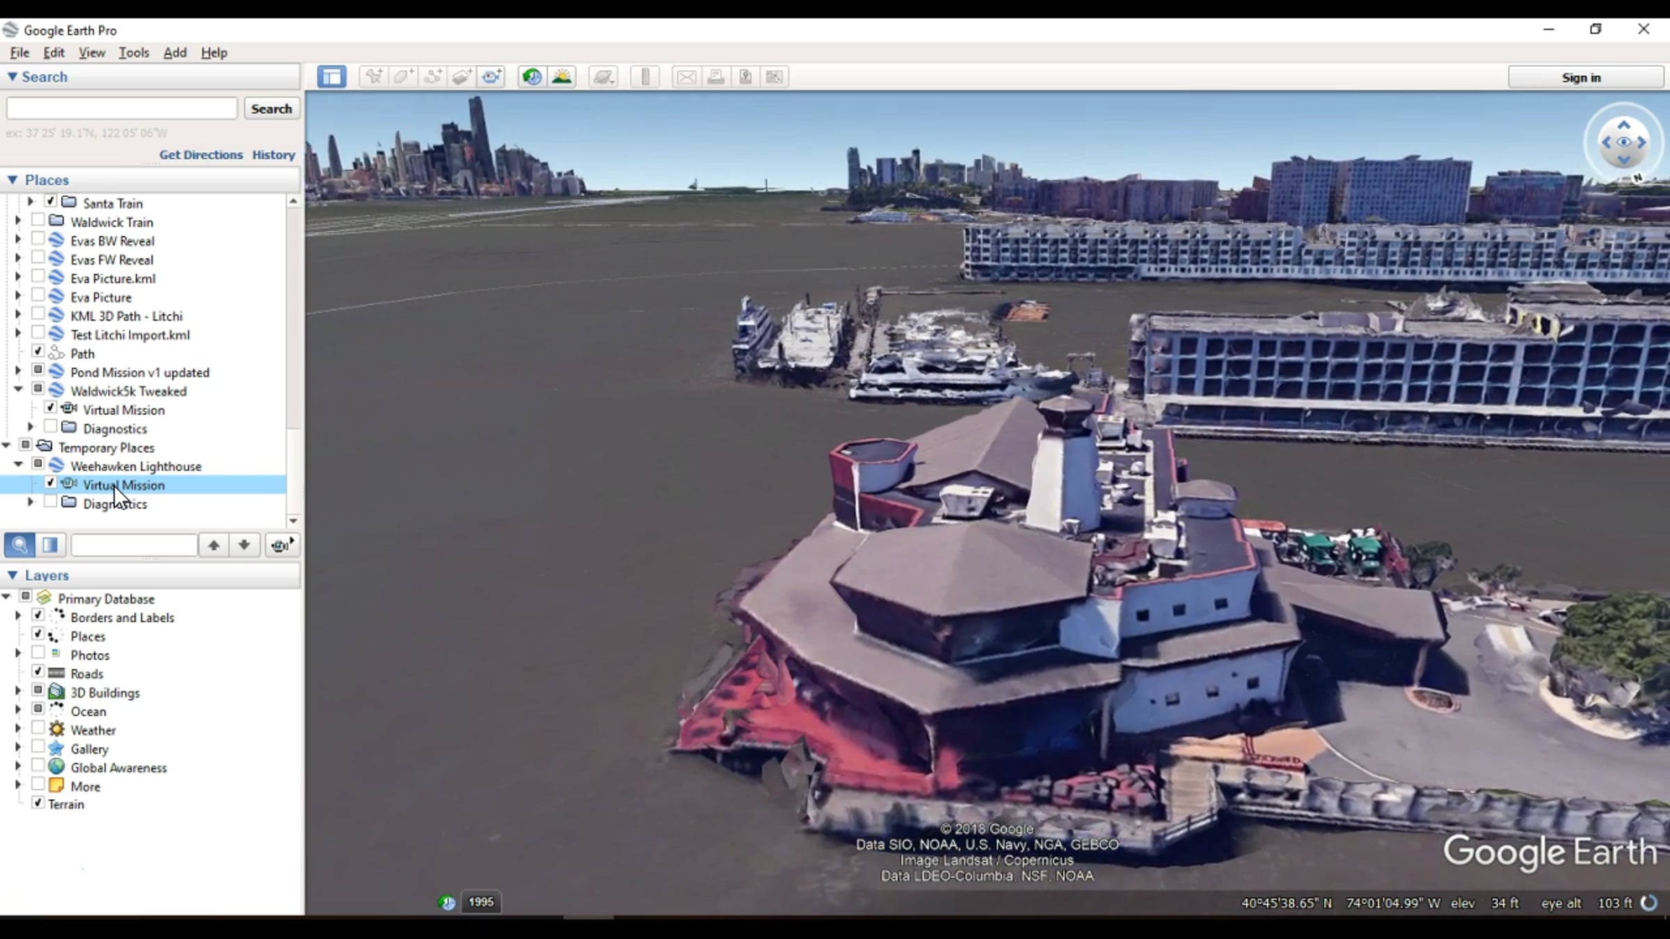Toggle the sidebar visibility icon
Screen dimensions: 1670x939
pyautogui.click(x=332, y=77)
